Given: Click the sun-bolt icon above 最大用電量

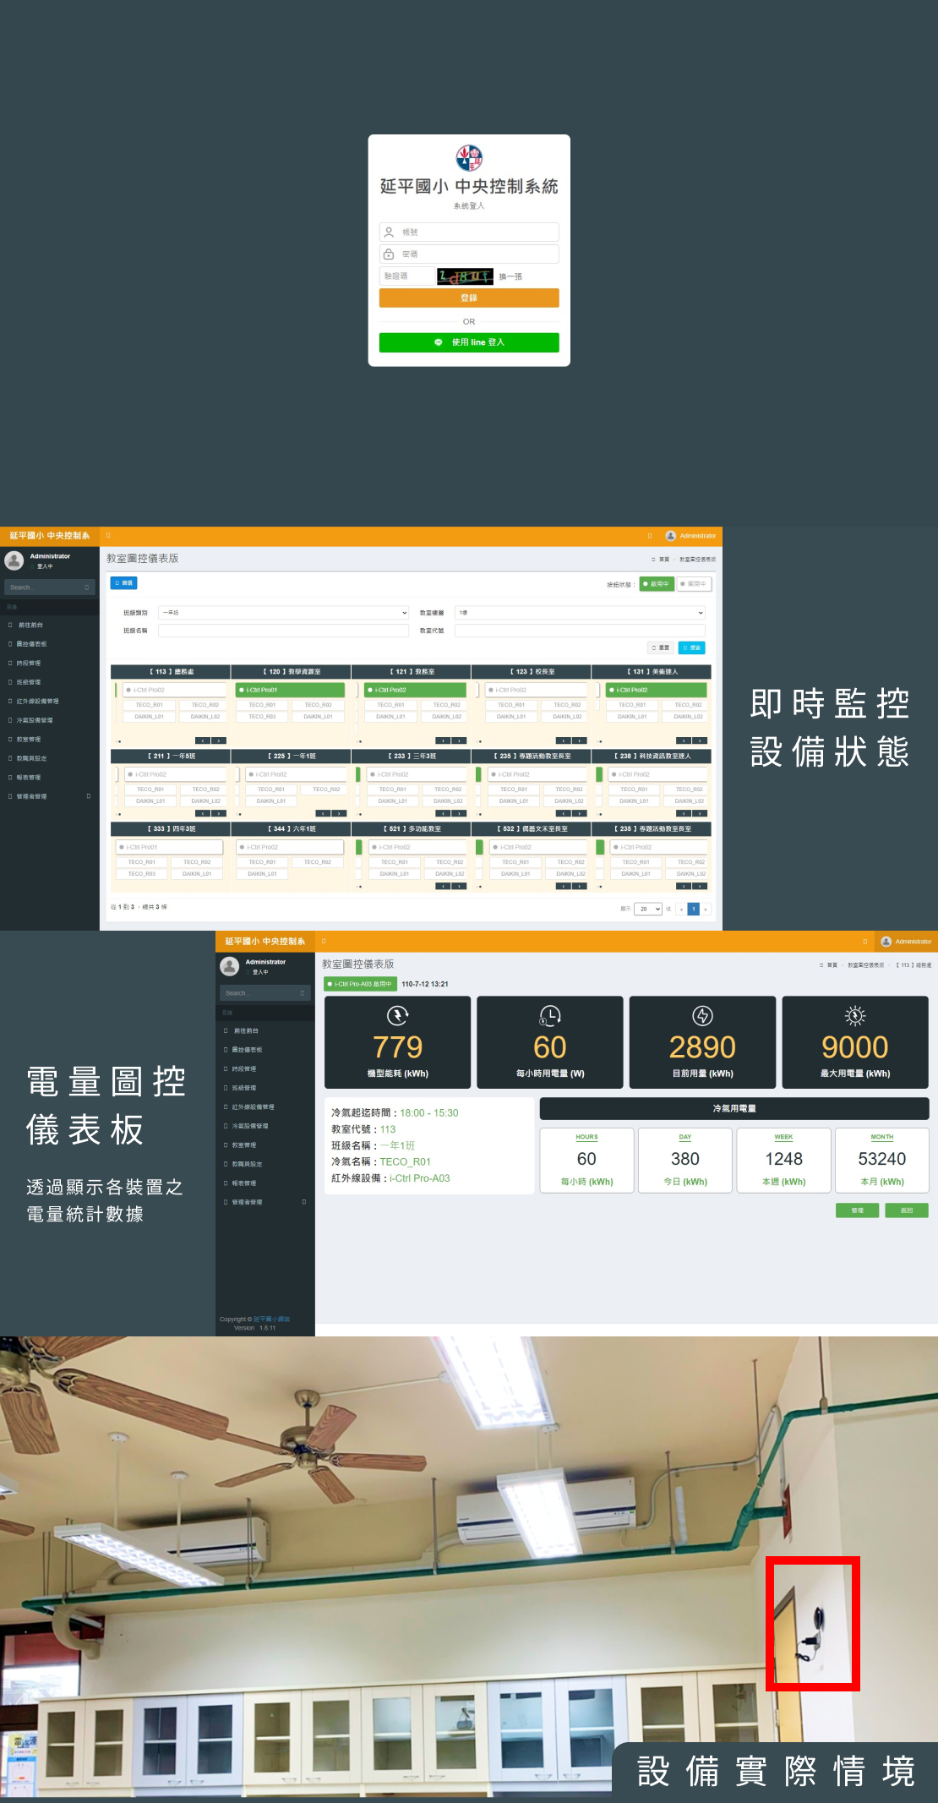Looking at the screenshot, I should (x=855, y=1015).
